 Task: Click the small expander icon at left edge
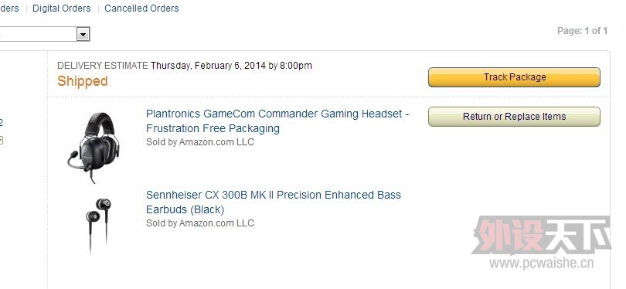(x=2, y=140)
